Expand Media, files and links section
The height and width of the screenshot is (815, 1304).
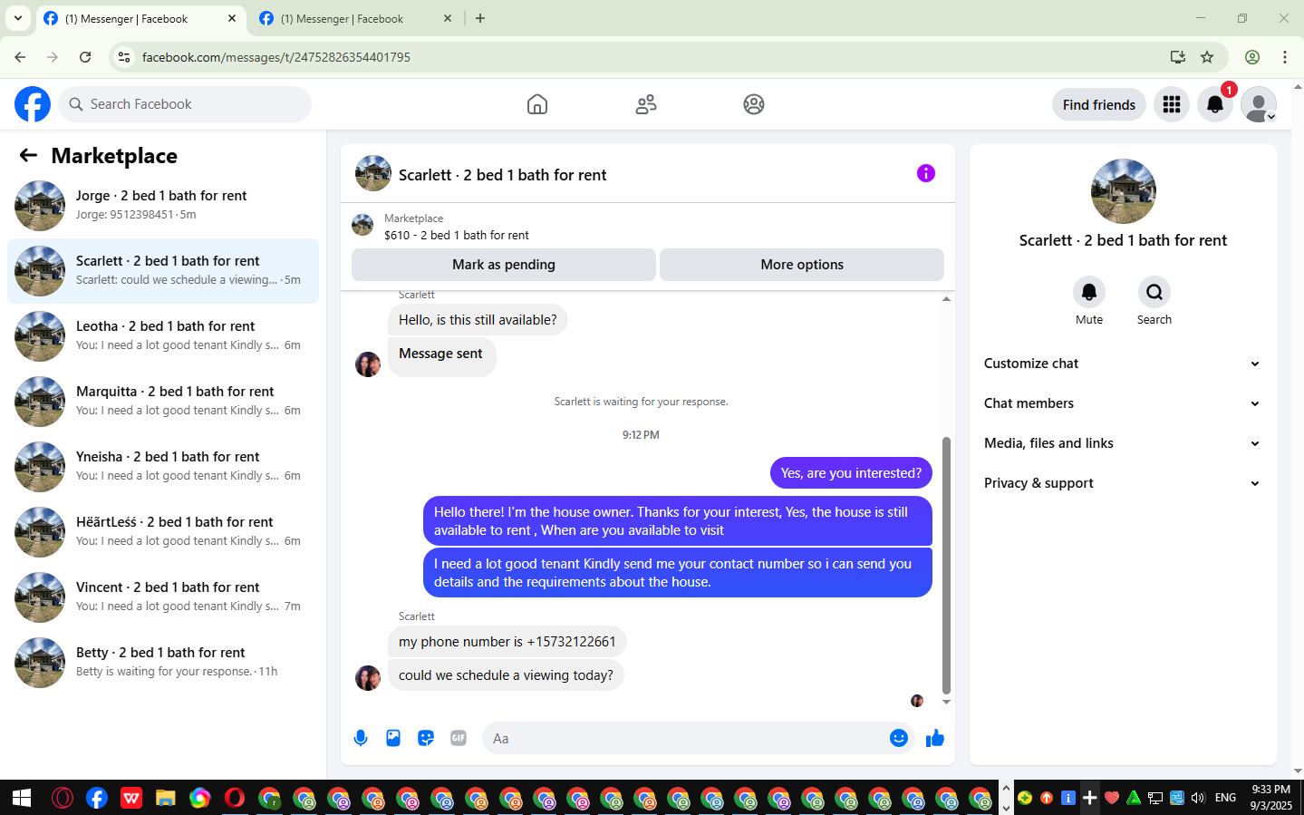click(1122, 443)
